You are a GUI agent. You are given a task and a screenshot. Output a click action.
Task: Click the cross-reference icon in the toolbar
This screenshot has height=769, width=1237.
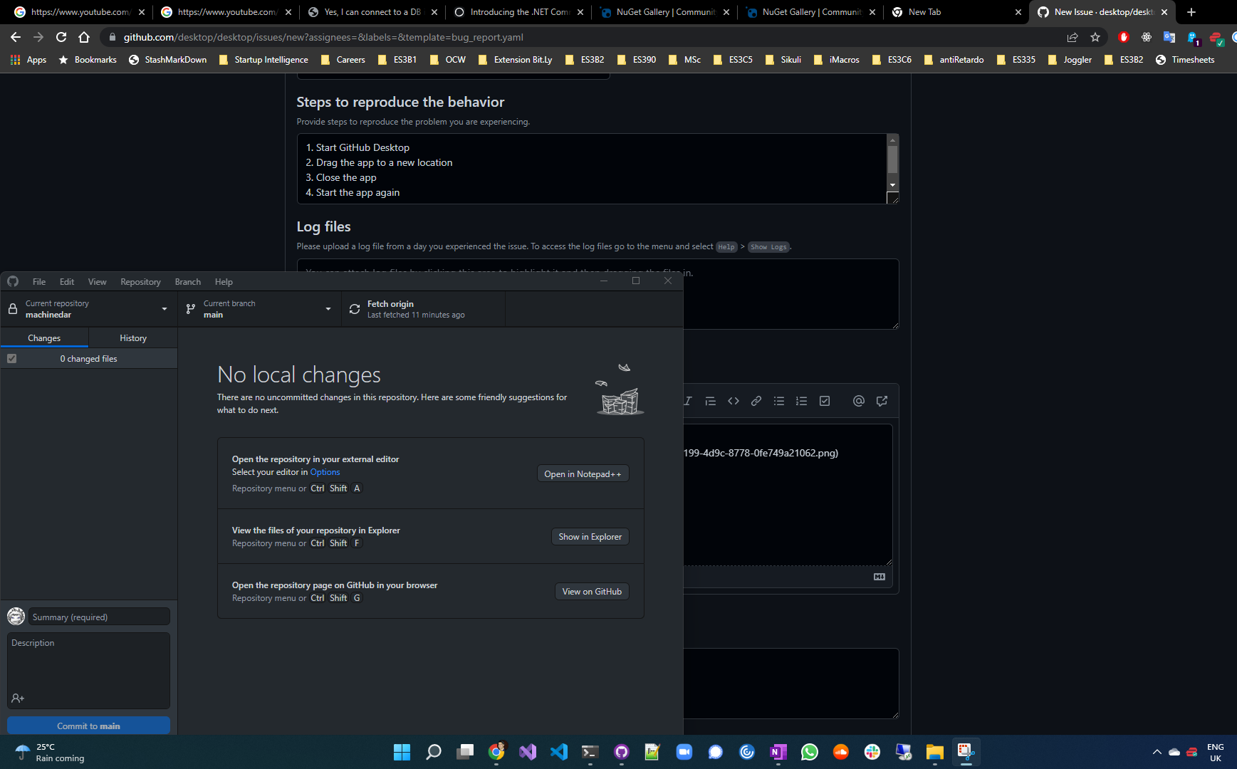pos(882,401)
